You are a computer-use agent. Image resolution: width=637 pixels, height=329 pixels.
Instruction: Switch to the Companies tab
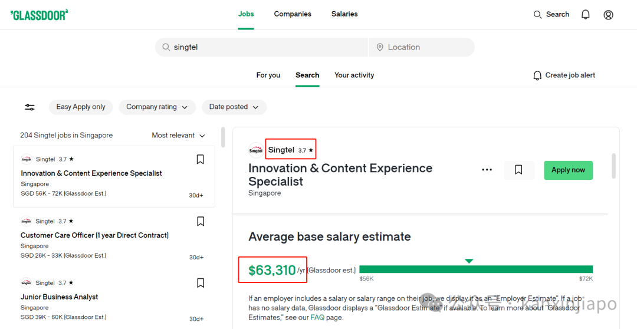(x=293, y=14)
